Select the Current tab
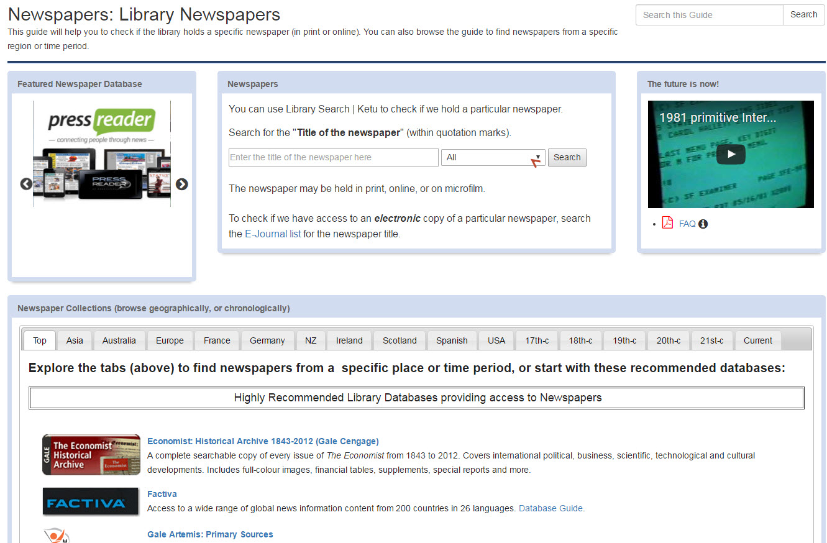The height and width of the screenshot is (543, 827). pos(758,340)
